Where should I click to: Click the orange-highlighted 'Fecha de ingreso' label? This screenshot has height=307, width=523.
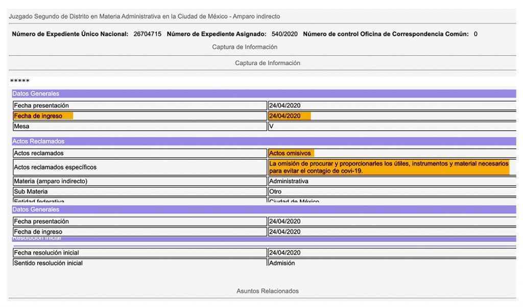tap(38, 116)
